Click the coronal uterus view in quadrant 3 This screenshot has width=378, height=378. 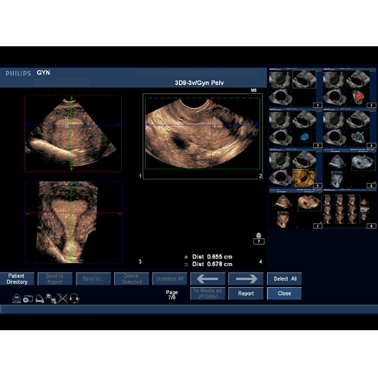[73, 222]
